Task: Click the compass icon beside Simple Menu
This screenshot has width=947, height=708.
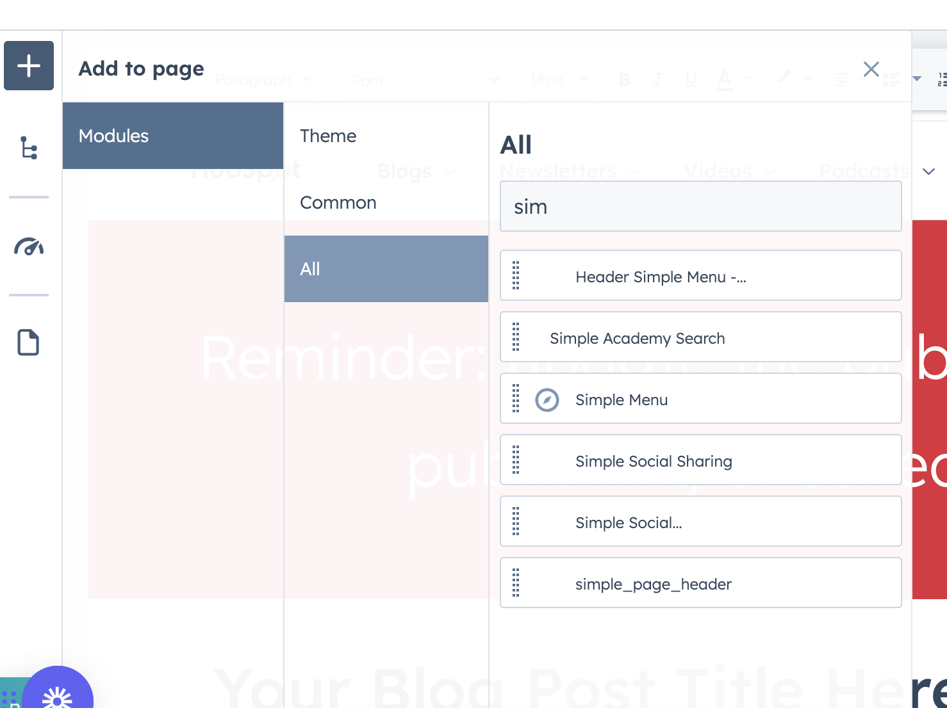Action: pyautogui.click(x=547, y=400)
